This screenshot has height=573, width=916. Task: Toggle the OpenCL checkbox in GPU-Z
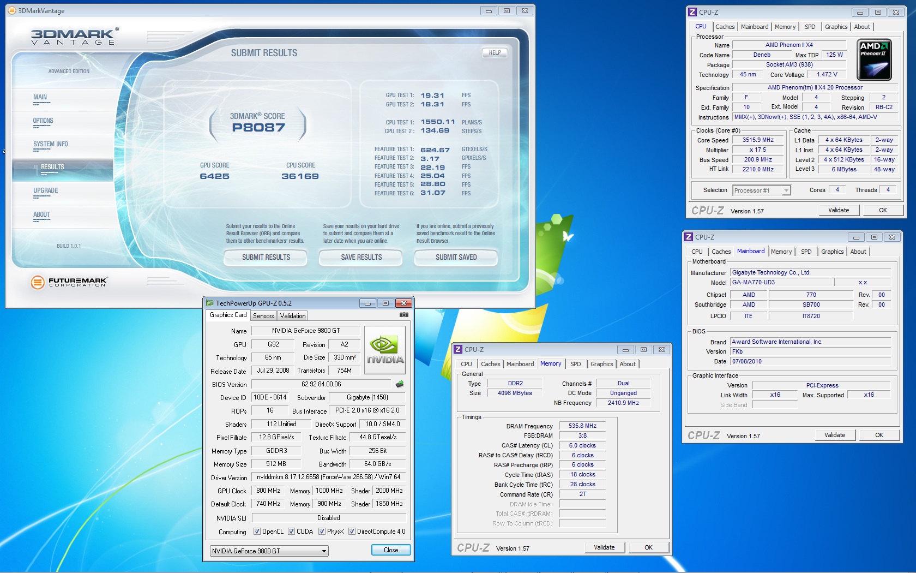tap(257, 532)
